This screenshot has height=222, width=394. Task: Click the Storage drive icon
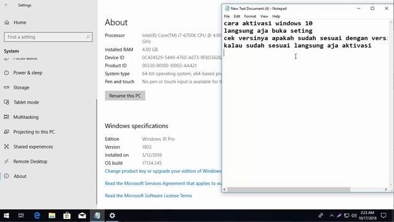point(7,88)
